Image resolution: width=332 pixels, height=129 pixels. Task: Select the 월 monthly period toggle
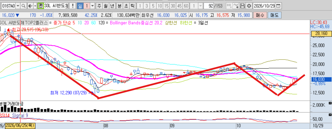coord(106,6)
